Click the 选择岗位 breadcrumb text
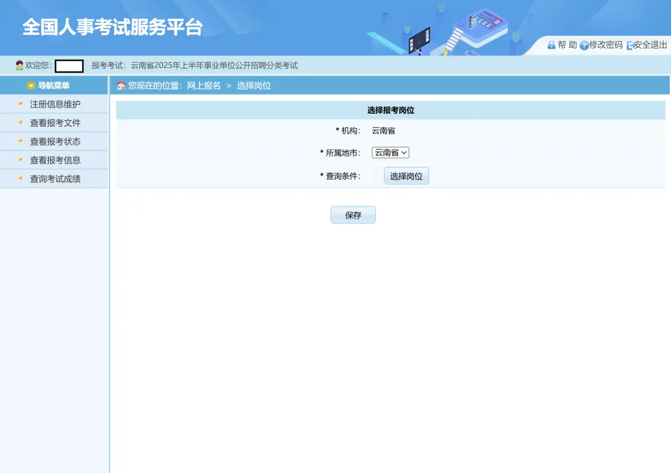This screenshot has height=473, width=671. click(253, 86)
